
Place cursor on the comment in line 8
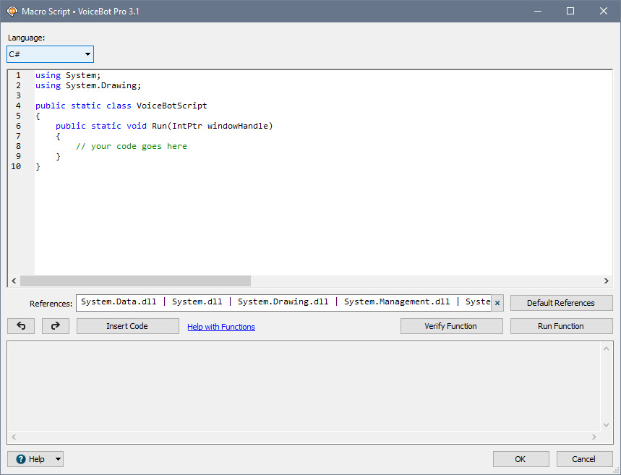tap(130, 145)
